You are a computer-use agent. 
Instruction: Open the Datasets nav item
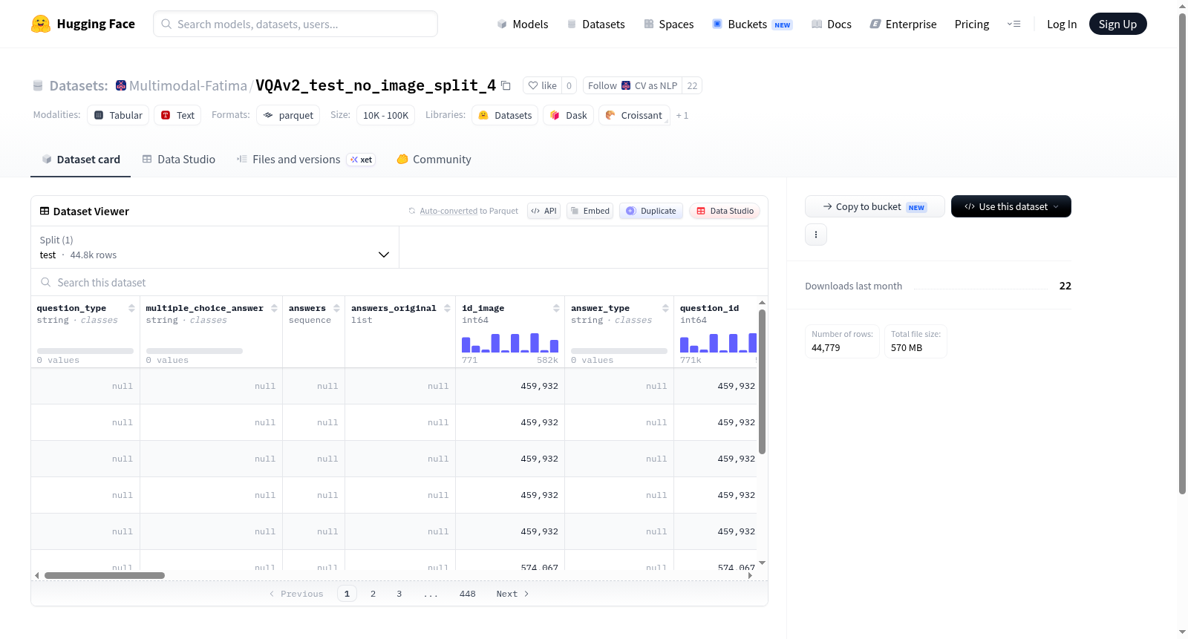coord(595,24)
